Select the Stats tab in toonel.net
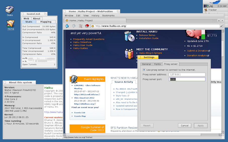228x142 pixels. click(29, 22)
